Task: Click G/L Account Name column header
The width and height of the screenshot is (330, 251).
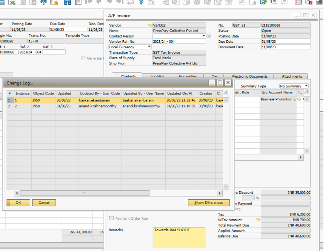Action: tap(278, 92)
